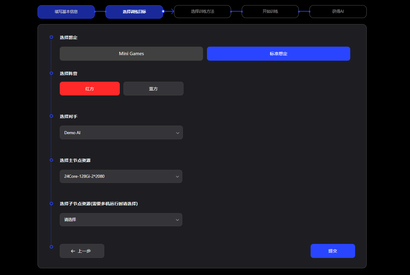Click the chevron icon in Demo AI dropdown

coord(178,133)
